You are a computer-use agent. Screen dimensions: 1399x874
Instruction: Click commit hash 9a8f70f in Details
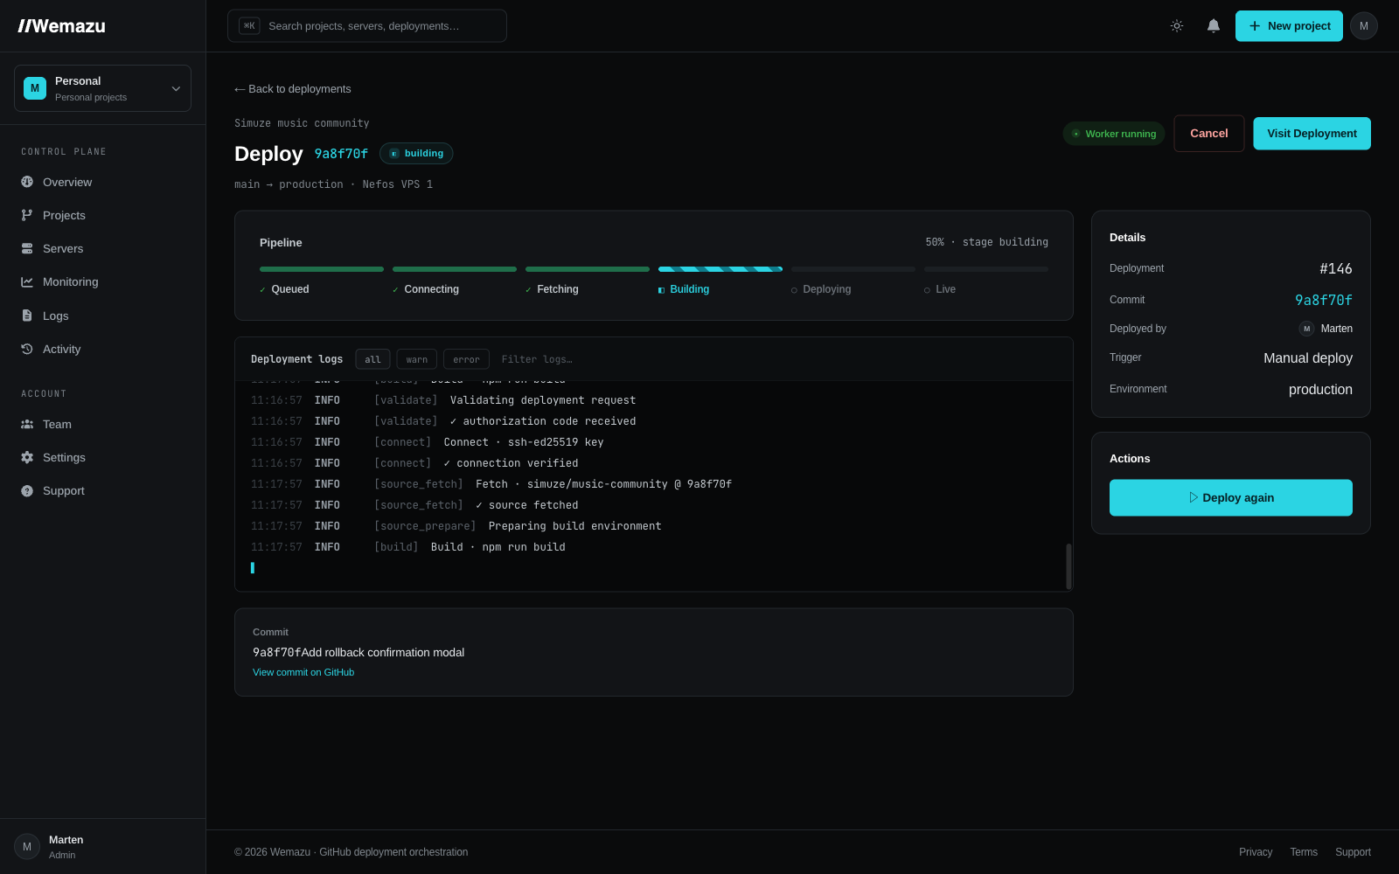[x=1323, y=300]
